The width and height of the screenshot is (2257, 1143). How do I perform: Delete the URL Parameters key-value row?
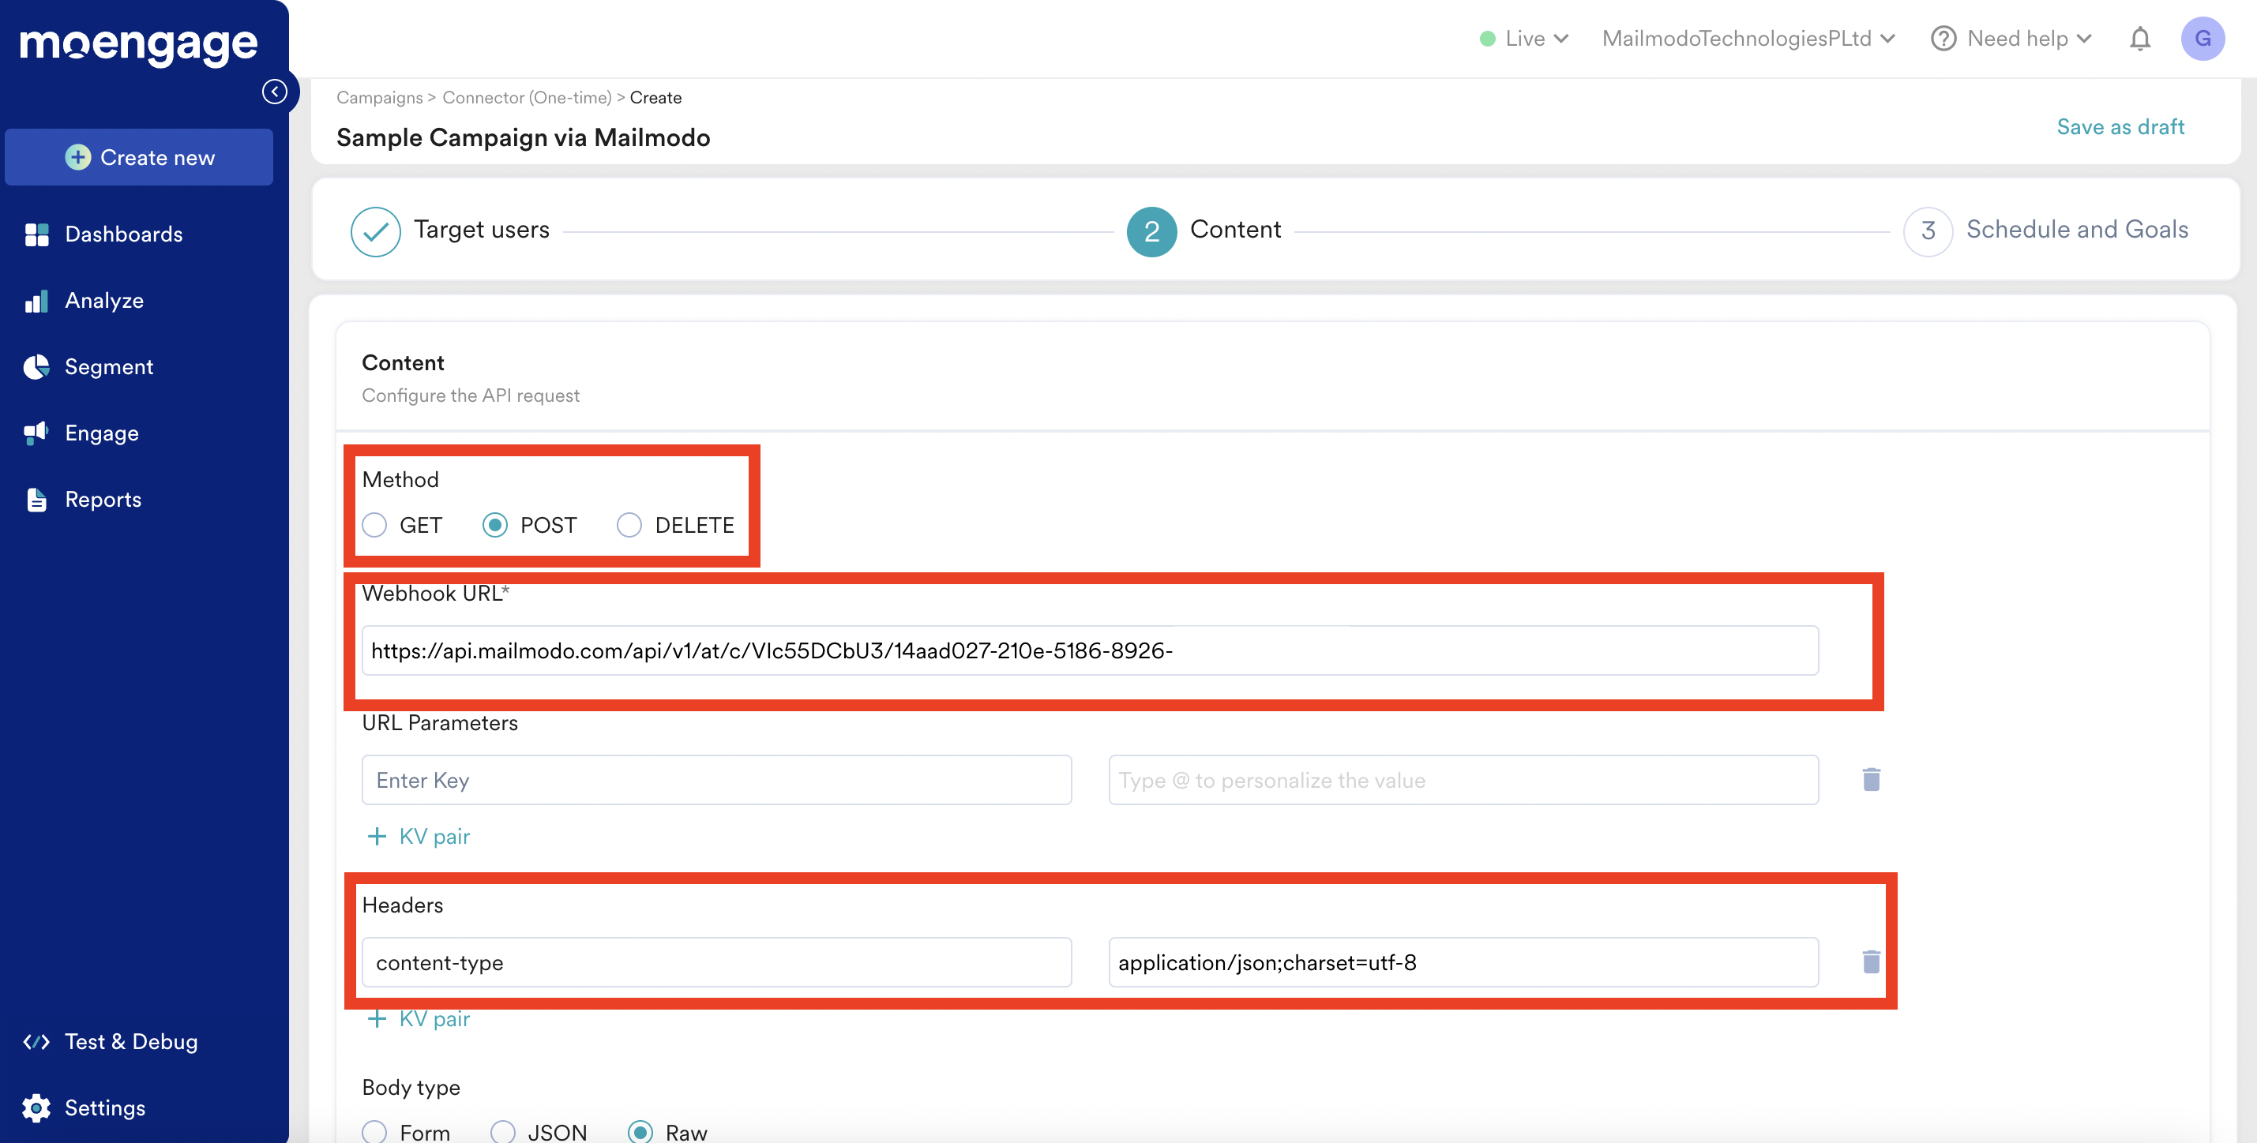pos(1872,780)
